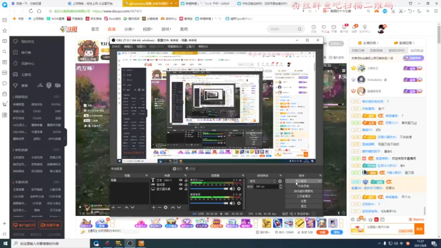Adjust desktop audio volume slider in OBS mixer
This screenshot has height=248, width=441.
point(209,203)
